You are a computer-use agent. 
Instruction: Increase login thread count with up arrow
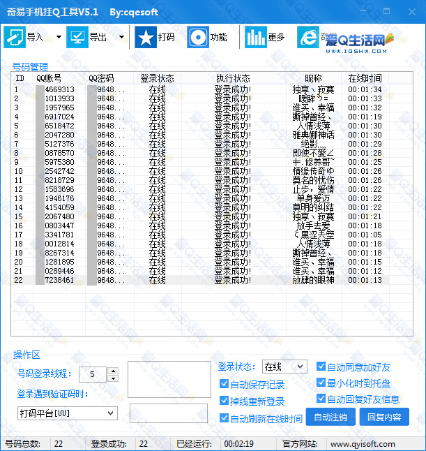[113, 371]
